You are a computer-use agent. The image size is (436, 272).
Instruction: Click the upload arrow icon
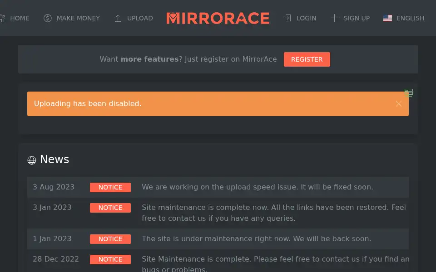point(118,18)
